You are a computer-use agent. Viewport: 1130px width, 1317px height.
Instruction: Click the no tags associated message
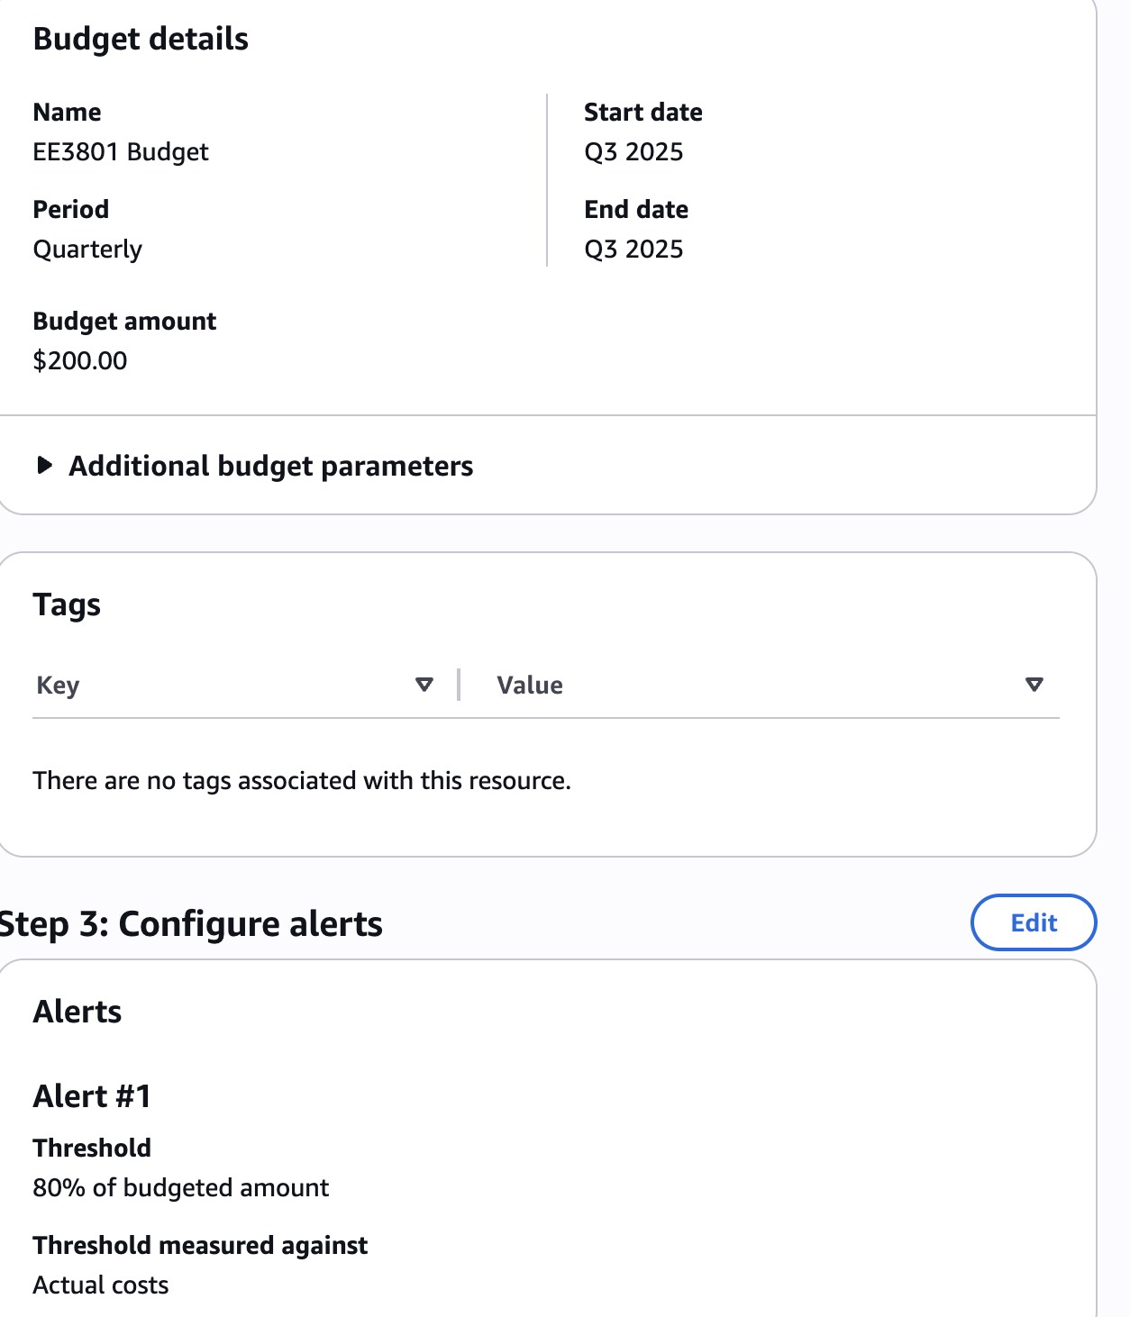[302, 780]
